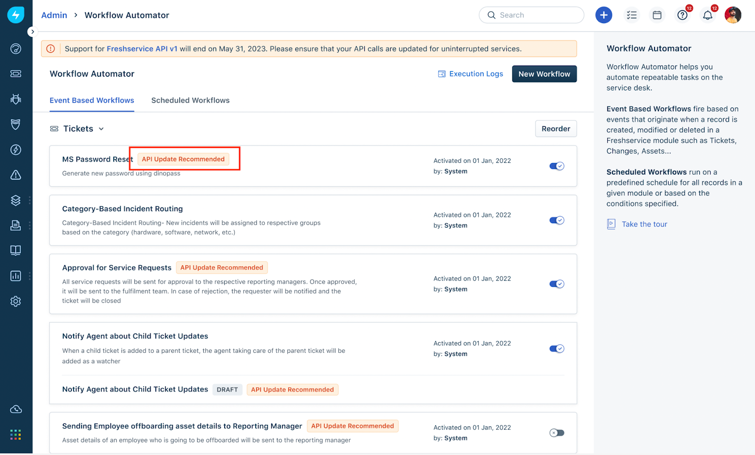Open the notifications bell icon
The width and height of the screenshot is (755, 455).
pos(707,15)
